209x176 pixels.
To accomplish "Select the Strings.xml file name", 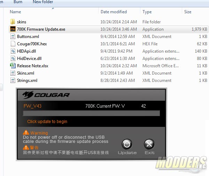I will (x=27, y=81).
